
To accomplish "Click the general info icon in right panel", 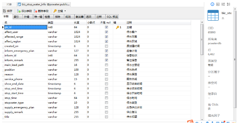I will (212, 4).
